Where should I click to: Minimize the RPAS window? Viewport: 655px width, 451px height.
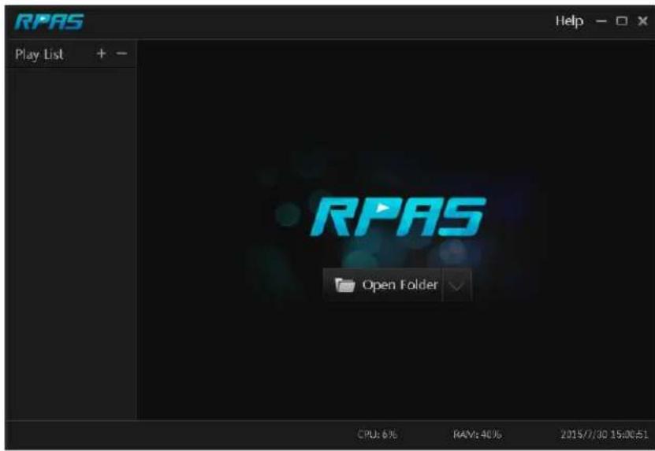pos(601,21)
